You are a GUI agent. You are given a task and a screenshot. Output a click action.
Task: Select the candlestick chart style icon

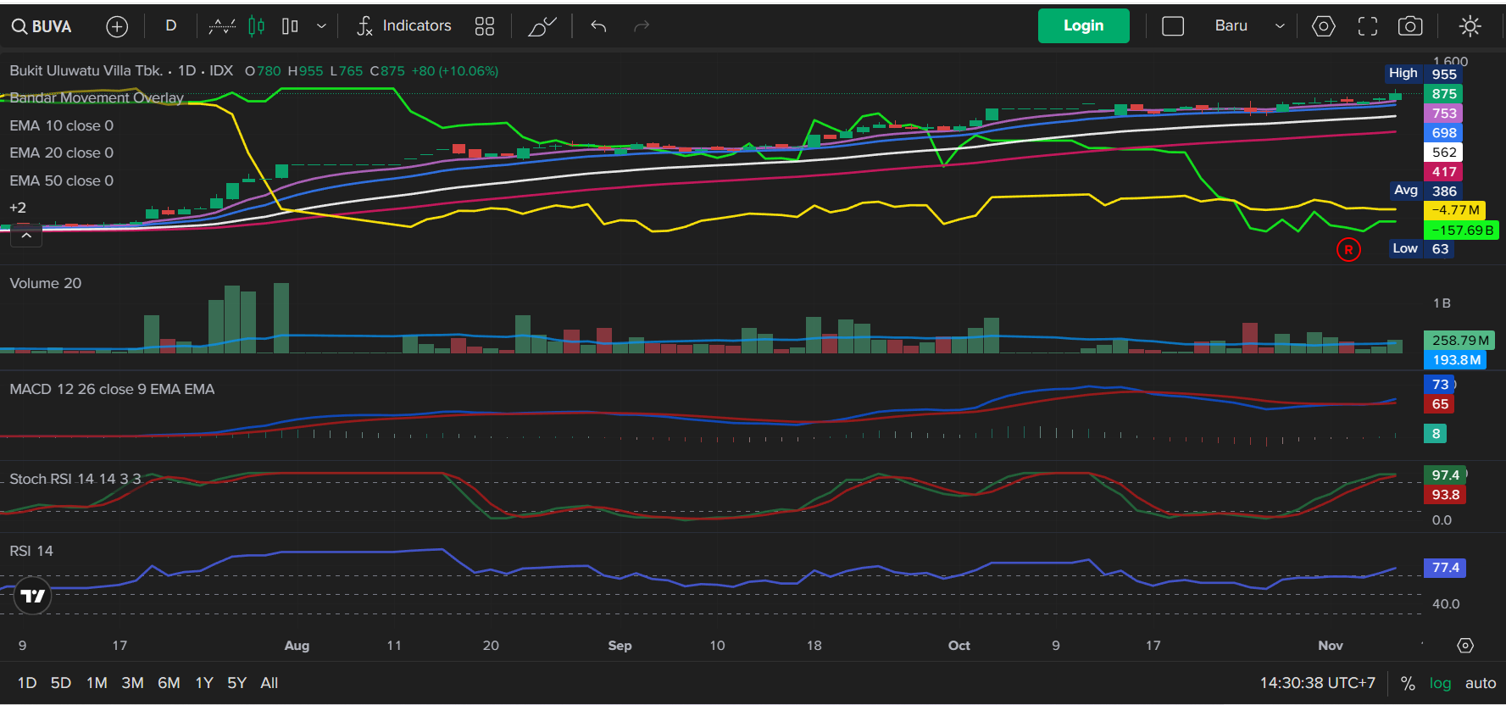tap(256, 26)
